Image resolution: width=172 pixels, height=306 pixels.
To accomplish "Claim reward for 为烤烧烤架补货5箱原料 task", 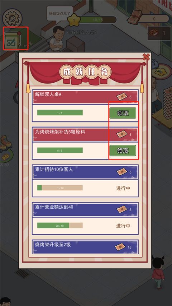I will point(123,150).
